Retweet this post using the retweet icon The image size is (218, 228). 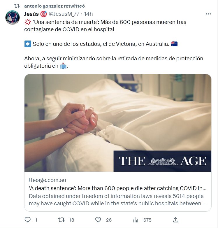tap(61, 220)
